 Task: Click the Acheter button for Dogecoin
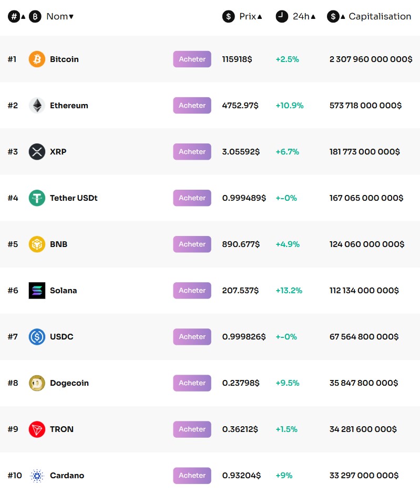pos(191,383)
